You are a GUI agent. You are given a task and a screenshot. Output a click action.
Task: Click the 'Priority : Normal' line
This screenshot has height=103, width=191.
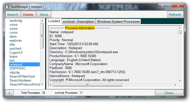[x=61, y=40]
